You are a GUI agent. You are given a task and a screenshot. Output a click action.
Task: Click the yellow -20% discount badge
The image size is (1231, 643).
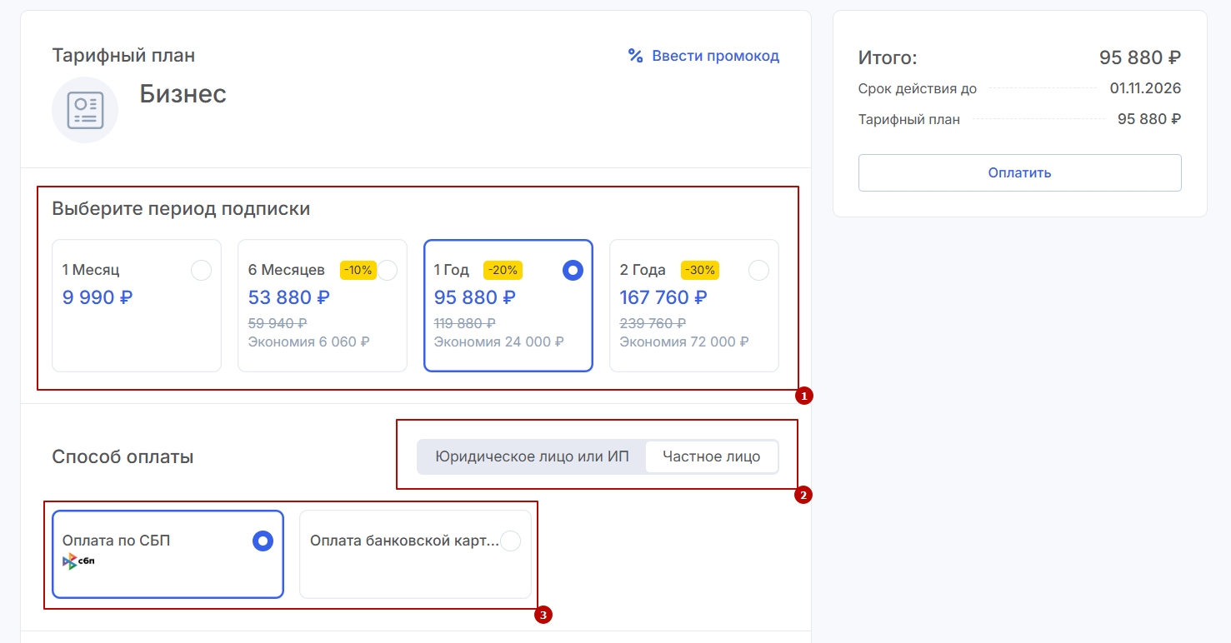(503, 270)
